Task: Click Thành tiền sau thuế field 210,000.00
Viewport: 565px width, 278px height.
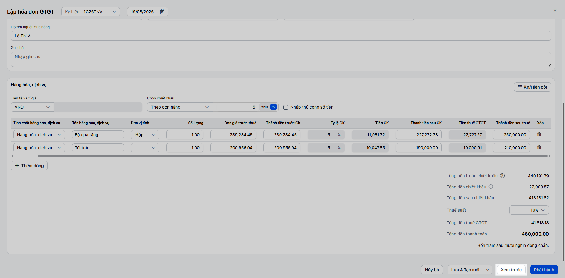Action: pyautogui.click(x=511, y=148)
